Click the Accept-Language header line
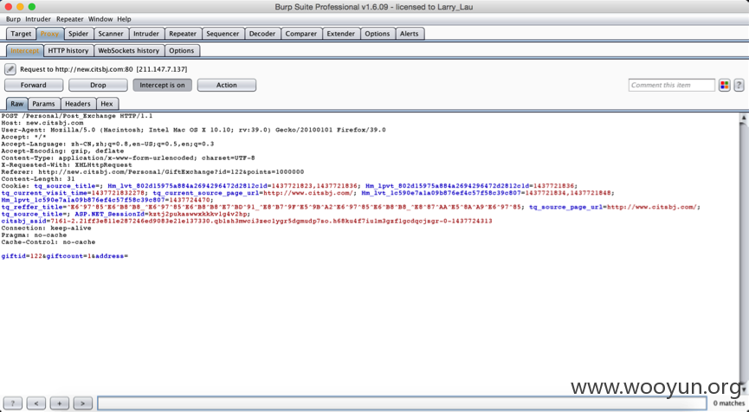Image resolution: width=749 pixels, height=412 pixels. 107,144
